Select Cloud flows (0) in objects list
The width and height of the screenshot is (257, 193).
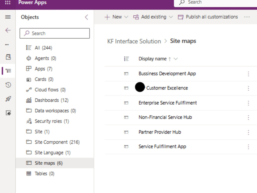coord(55,90)
